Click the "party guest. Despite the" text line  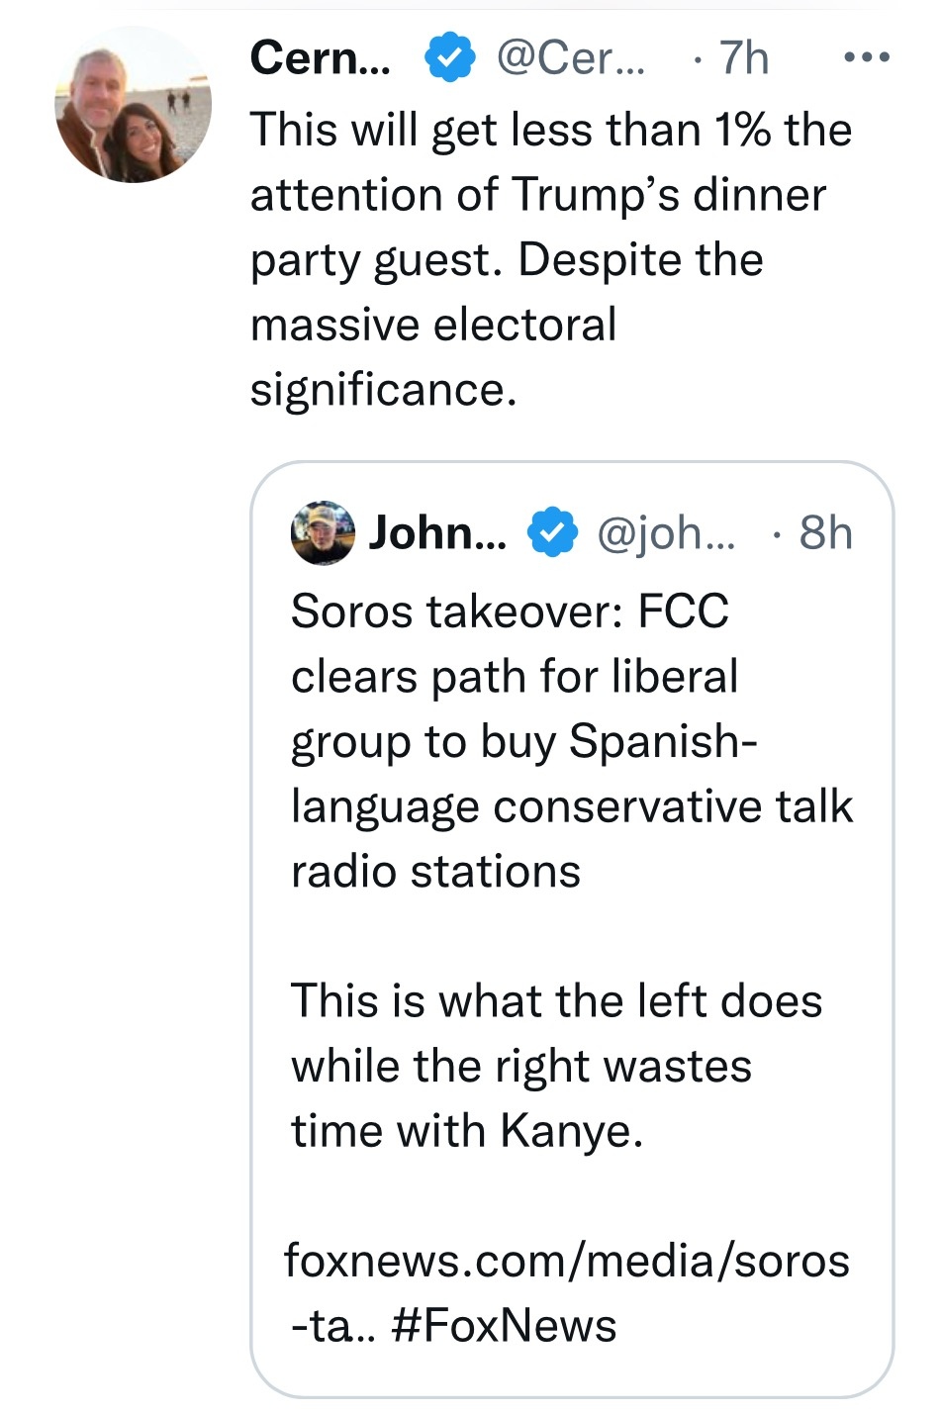507,259
